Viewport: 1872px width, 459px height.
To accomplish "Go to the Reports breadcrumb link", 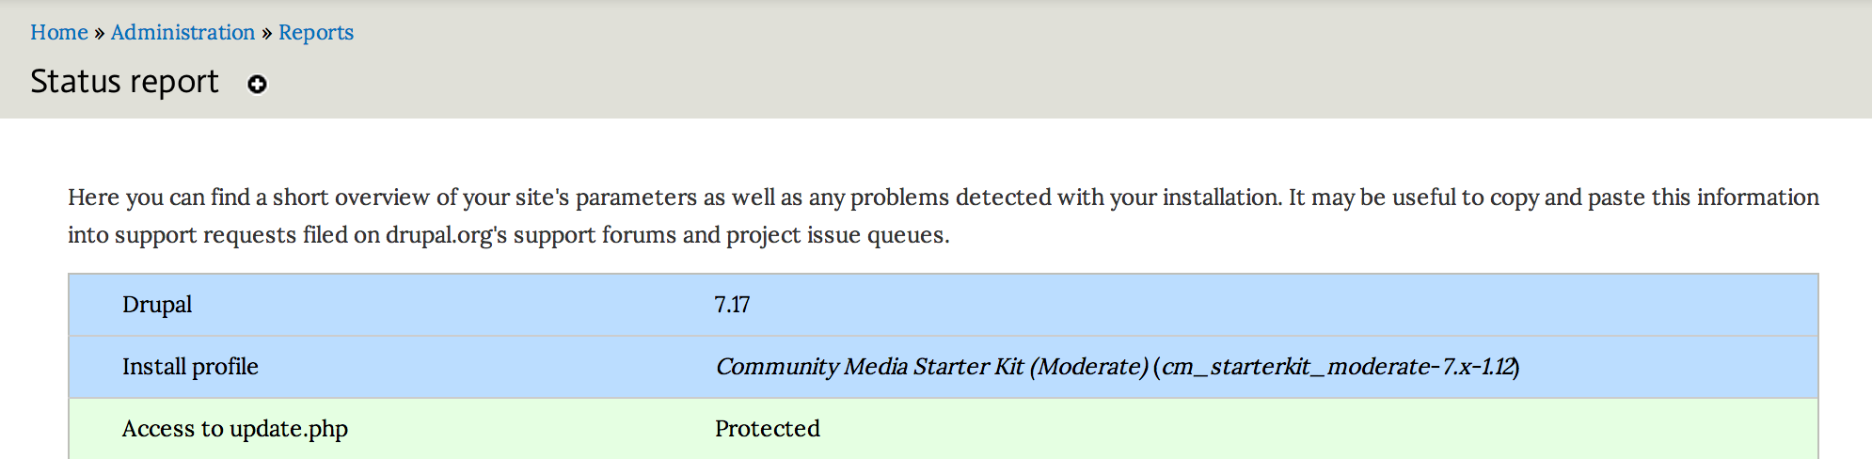I will 316,32.
